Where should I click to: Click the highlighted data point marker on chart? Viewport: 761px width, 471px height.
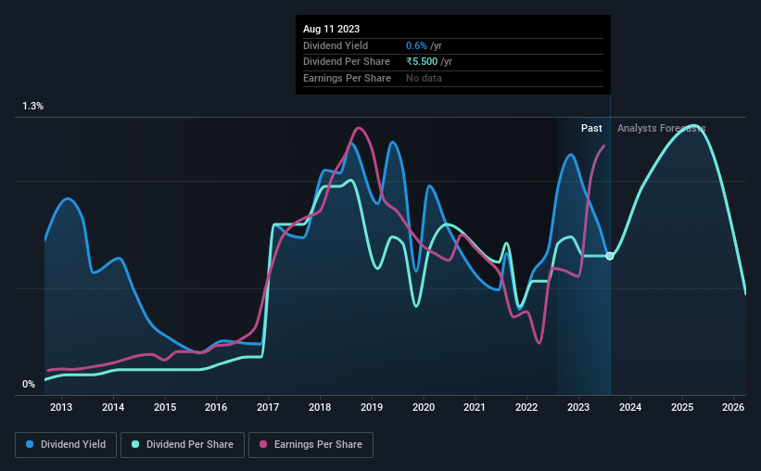(x=610, y=256)
